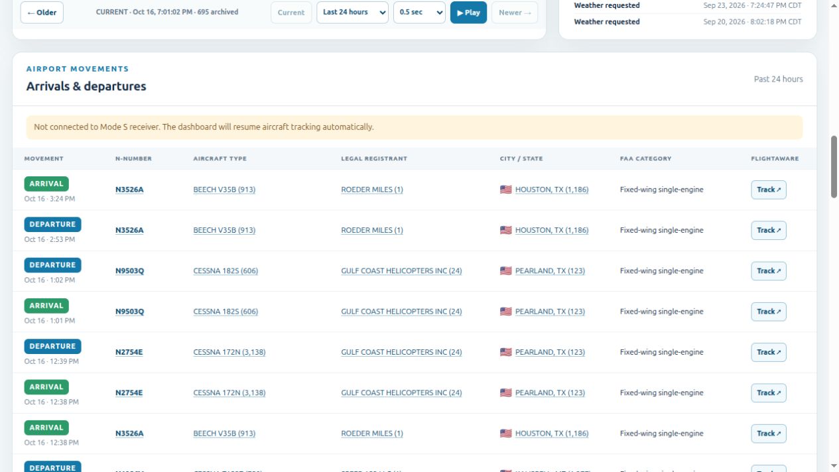Open N3526A link in 2:53 PM departure row
Viewport: 839px width, 472px height.
pos(129,230)
